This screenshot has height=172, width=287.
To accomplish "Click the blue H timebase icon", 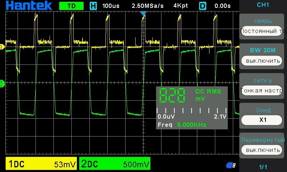I will pos(93,6).
